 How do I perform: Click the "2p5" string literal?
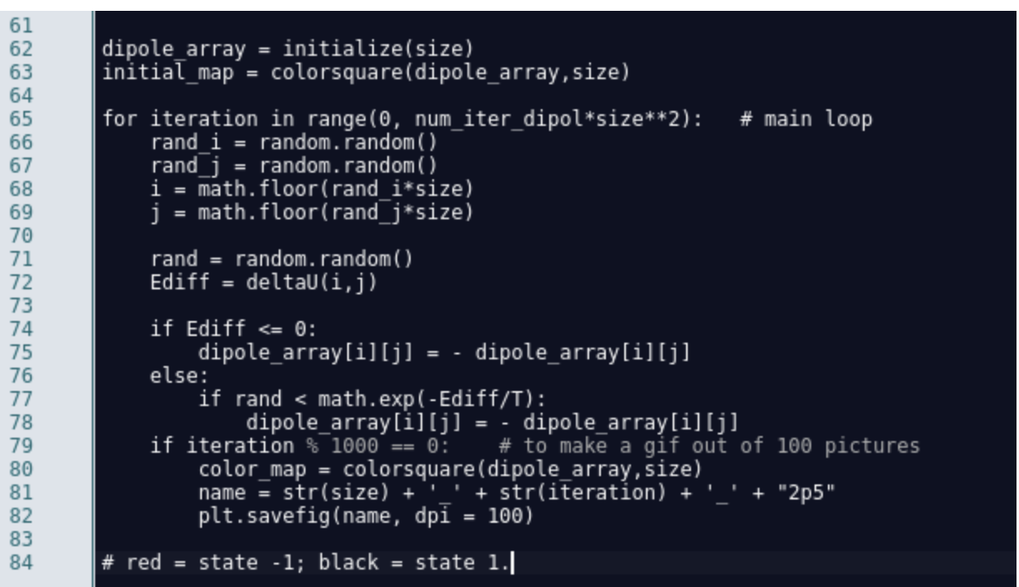pos(811,493)
